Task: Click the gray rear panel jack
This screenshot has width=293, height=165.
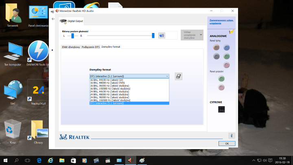Action: (216, 56)
